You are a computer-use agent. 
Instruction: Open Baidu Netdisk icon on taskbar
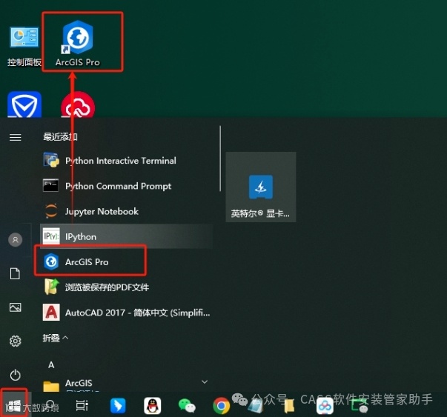325,407
